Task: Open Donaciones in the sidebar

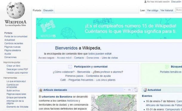Action: [x=10, y=57]
